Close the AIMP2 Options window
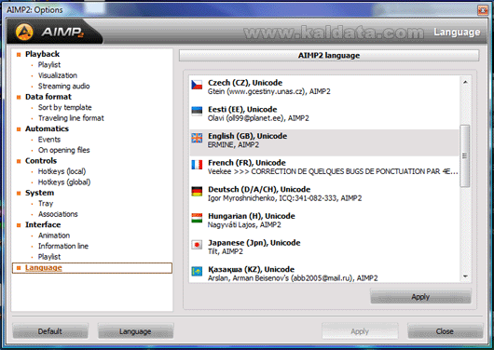This screenshot has width=494, height=350. click(482, 10)
